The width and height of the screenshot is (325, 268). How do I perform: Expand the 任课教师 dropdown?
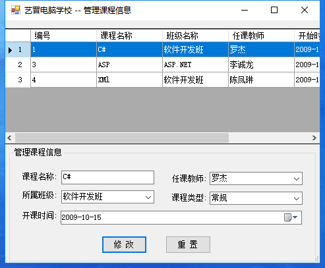(x=297, y=179)
